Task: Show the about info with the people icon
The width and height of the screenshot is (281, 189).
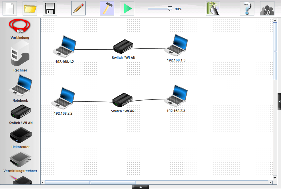Action: coord(267,8)
